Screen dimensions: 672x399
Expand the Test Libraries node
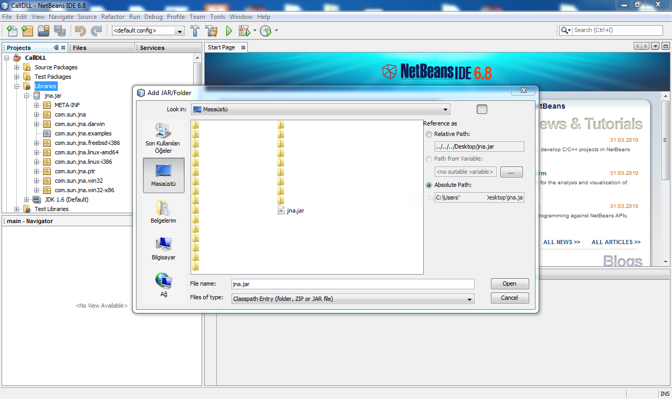click(x=17, y=209)
